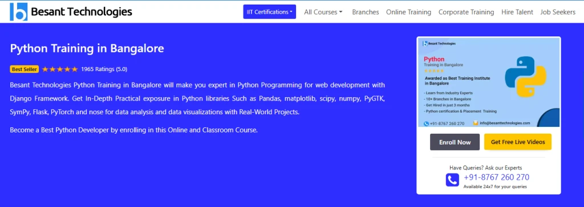Call the +91-8767 260 270 number link

click(x=497, y=177)
